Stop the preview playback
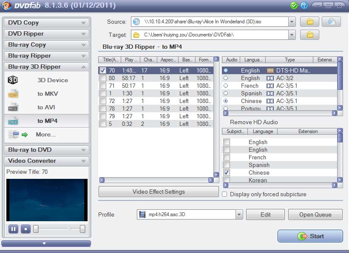The image size is (349, 253). (26, 229)
